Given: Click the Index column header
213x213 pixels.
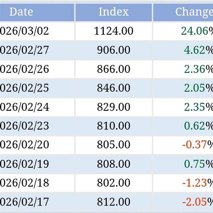Looking at the screenshot, I should pos(114,12).
